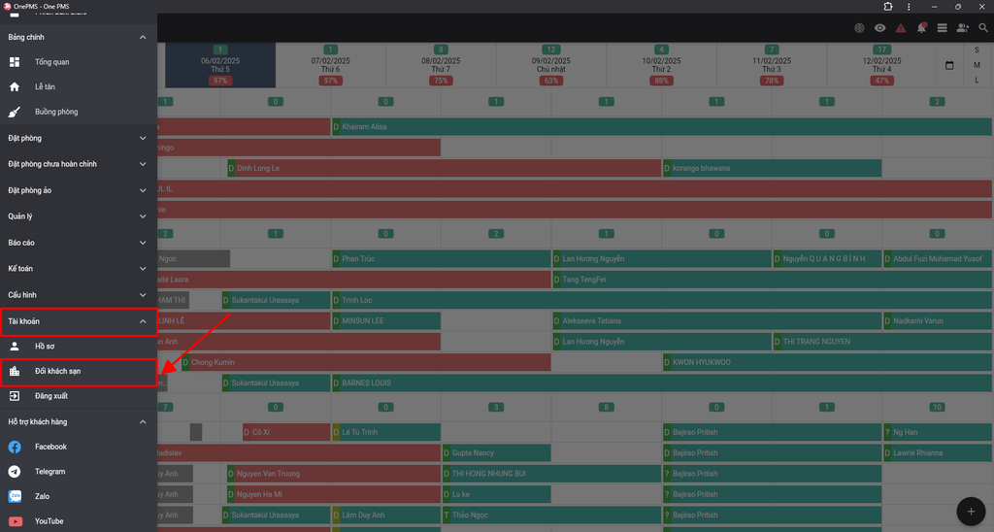This screenshot has height=532, width=994.
Task: Open Lawrie Rhianna booking
Action: 938,452
